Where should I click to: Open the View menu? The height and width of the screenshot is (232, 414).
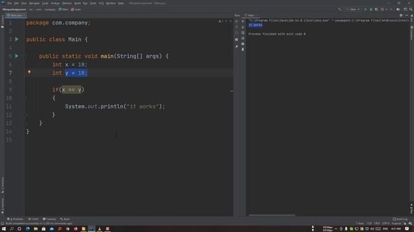point(24,3)
